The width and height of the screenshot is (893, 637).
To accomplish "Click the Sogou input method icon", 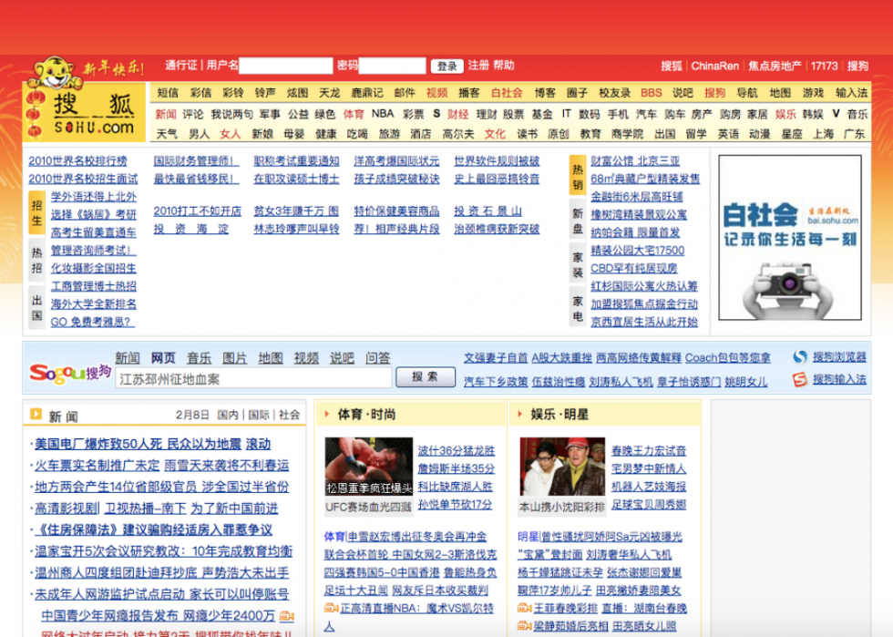I will coord(800,379).
